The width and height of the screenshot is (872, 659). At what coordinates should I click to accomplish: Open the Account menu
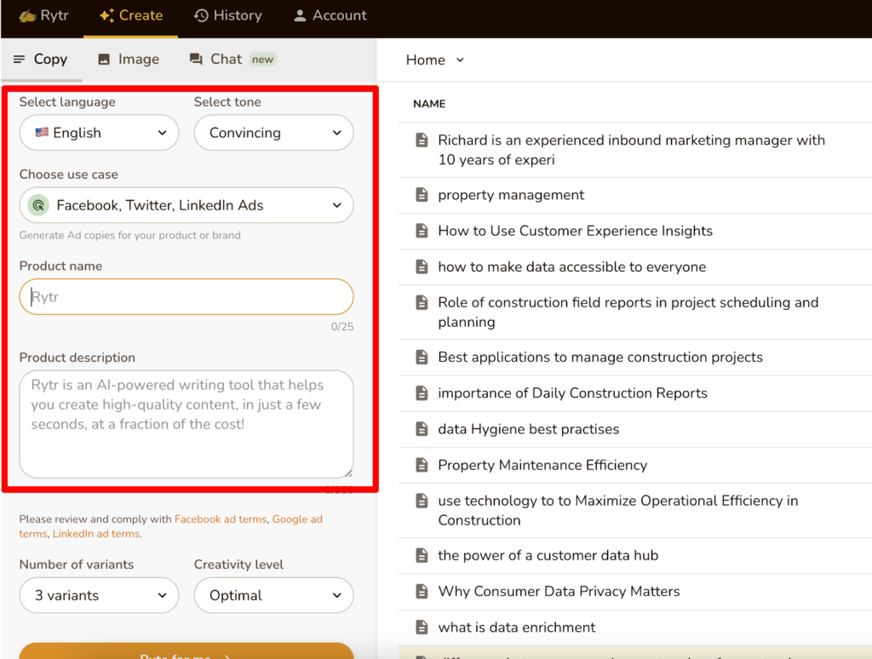click(x=330, y=15)
